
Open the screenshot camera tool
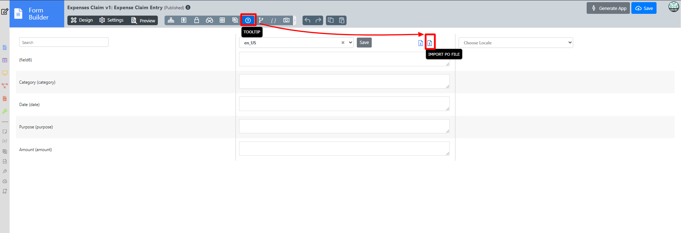(x=286, y=20)
